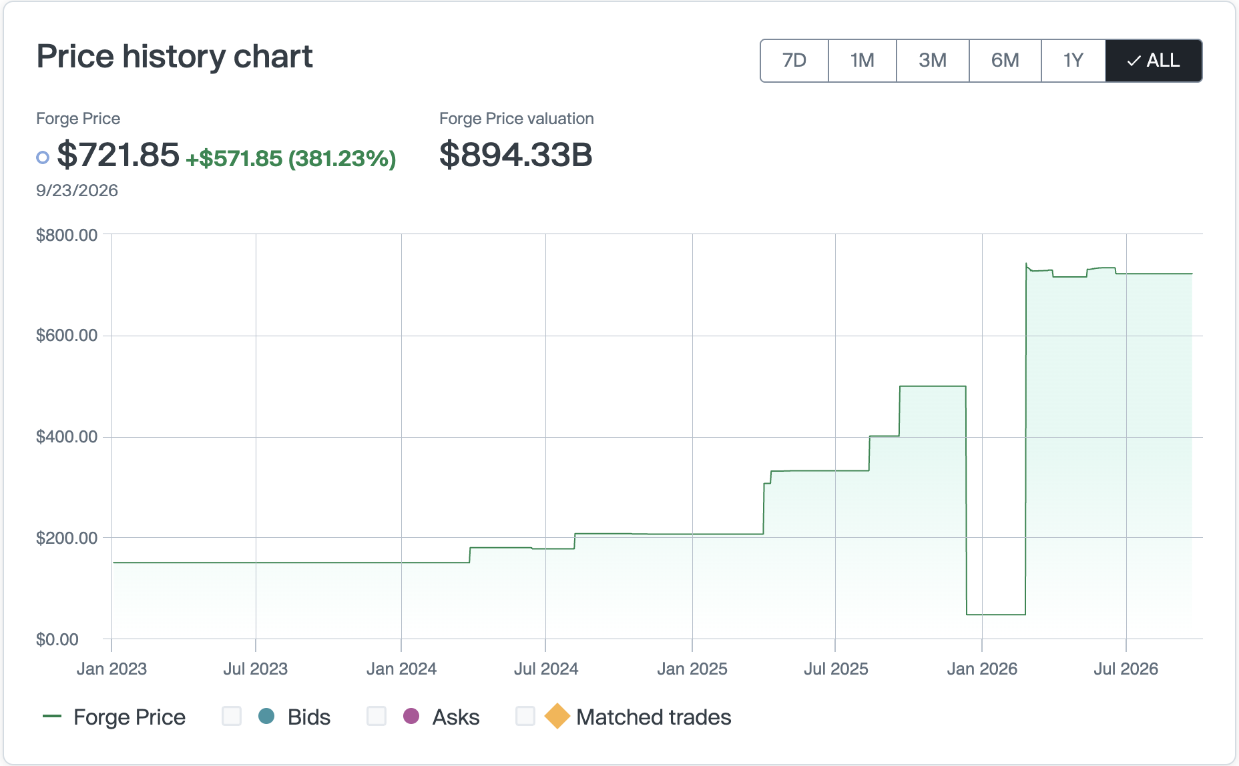Switch chart to 1M range

862,61
